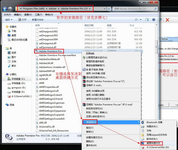Open the 查看(V) menu
This screenshot has width=178, height=150.
point(28,15)
